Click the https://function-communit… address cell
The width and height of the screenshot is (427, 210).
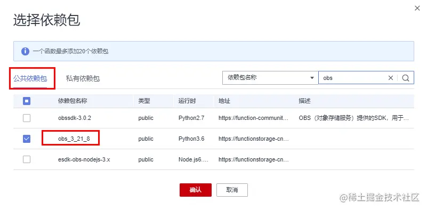253,118
